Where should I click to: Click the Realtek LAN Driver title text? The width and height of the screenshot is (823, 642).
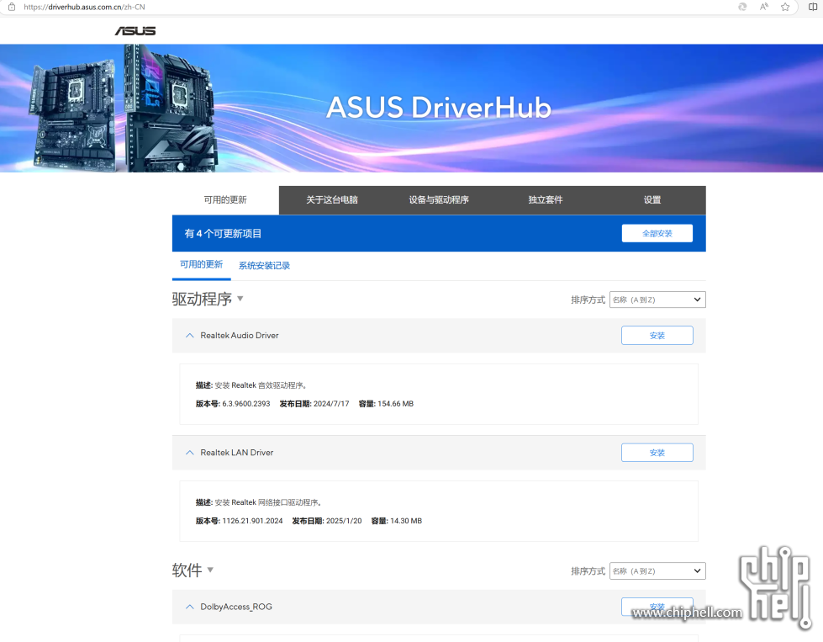click(237, 453)
